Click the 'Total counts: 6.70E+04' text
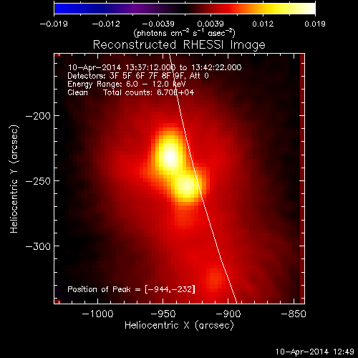The width and height of the screenshot is (358, 358). coord(149,92)
